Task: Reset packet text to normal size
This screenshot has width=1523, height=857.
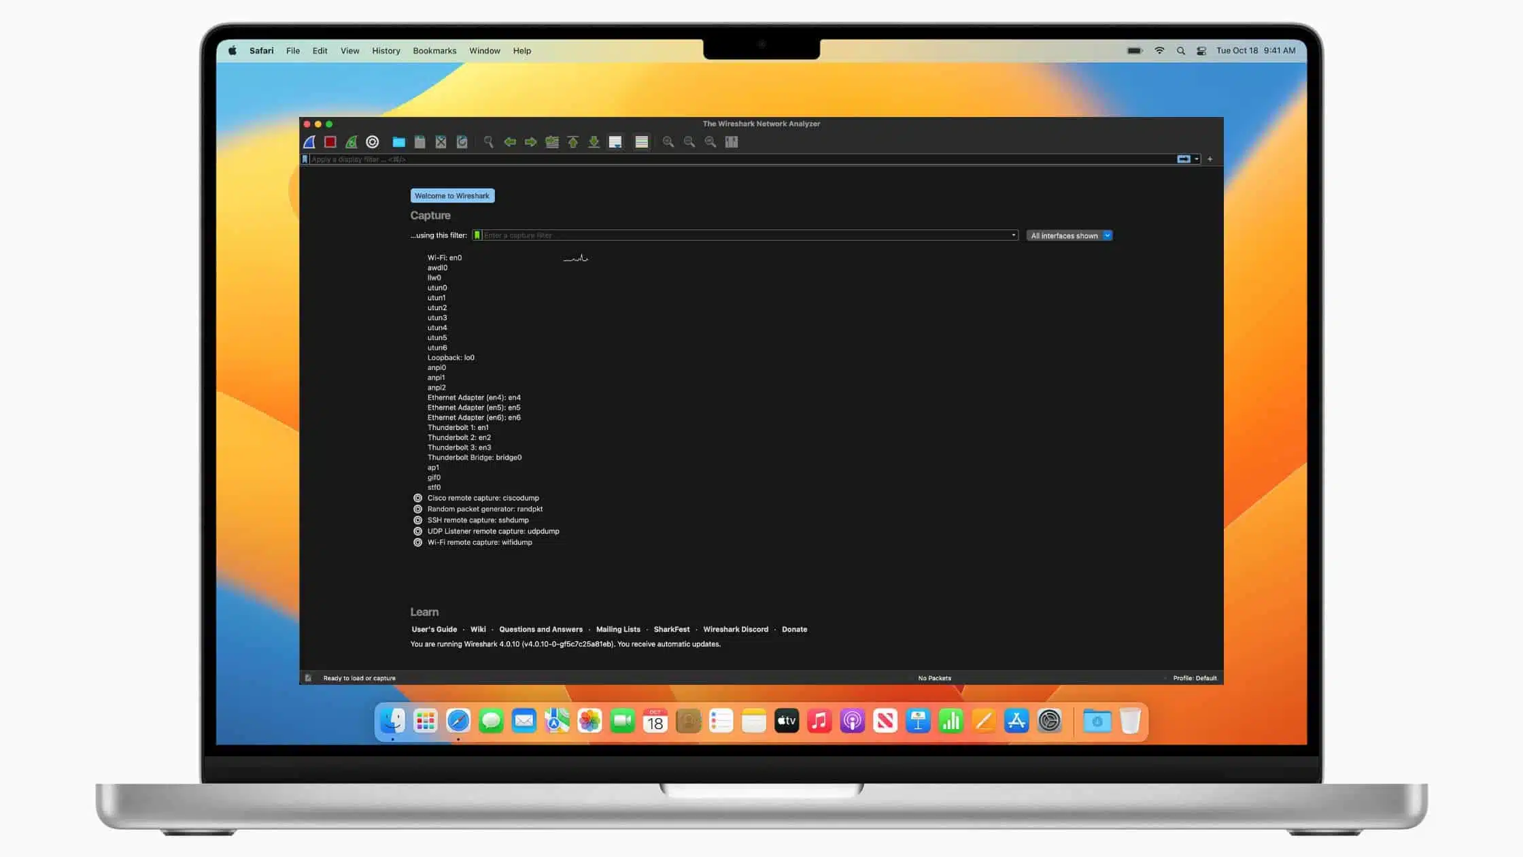Action: pyautogui.click(x=711, y=142)
